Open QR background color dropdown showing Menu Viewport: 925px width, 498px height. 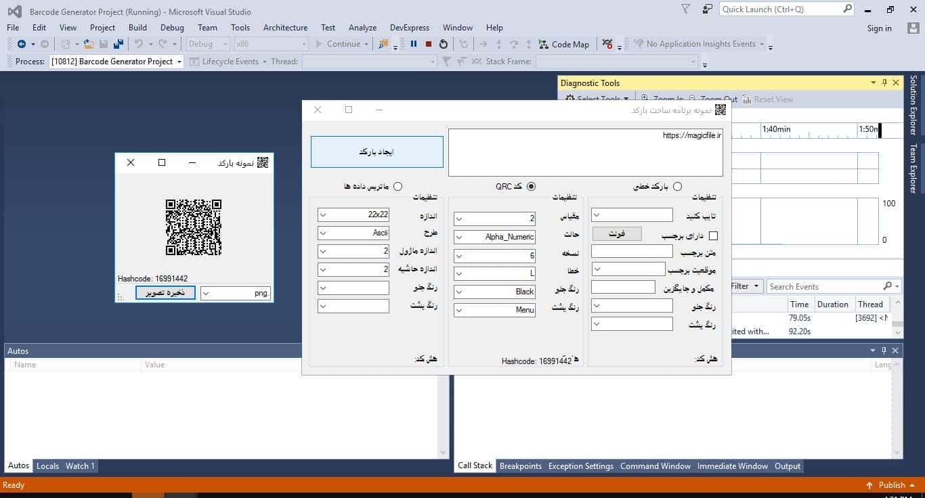[x=459, y=310]
